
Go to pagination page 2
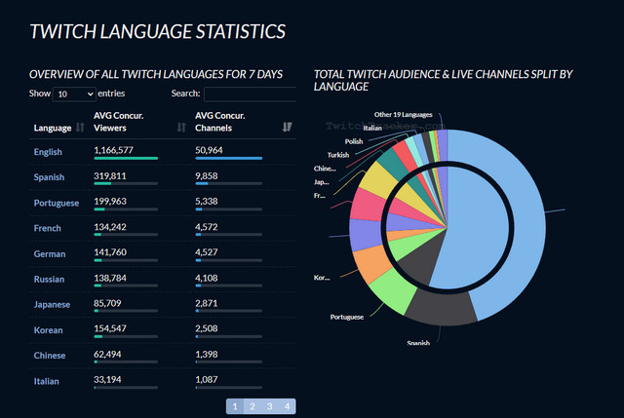point(253,406)
